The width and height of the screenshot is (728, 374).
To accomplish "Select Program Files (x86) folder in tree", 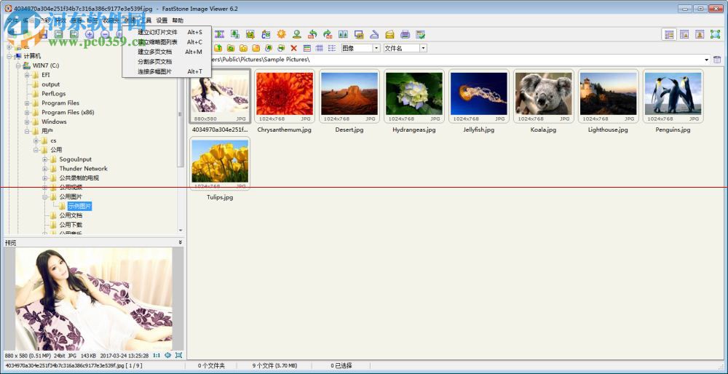I will (67, 112).
